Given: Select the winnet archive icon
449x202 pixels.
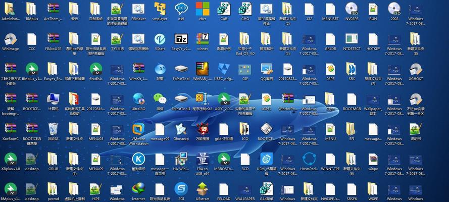Looking at the screenshot, I should pyautogui.click(x=203, y=39).
